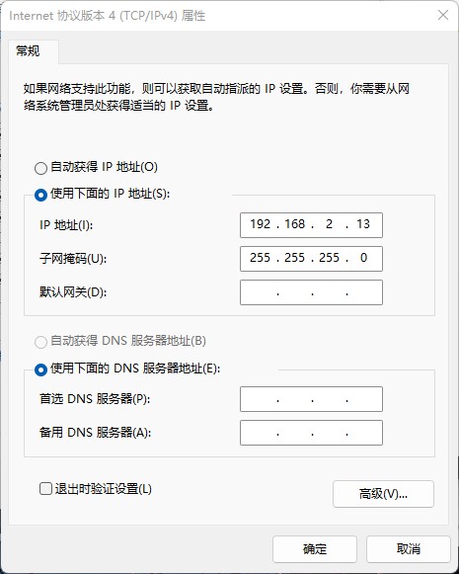
Task: Focus the 默认网关 gateway field
Action: [311, 292]
